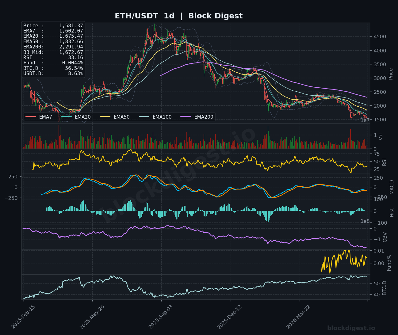398x335 pixels.
Task: Click the 75 tick on RSI axis
Action: (376, 154)
